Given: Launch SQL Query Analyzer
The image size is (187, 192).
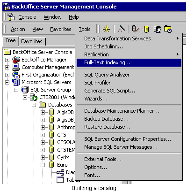Looking at the screenshot, I should [129, 75].
